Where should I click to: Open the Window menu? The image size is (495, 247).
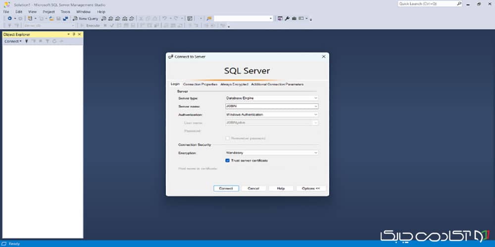(83, 12)
